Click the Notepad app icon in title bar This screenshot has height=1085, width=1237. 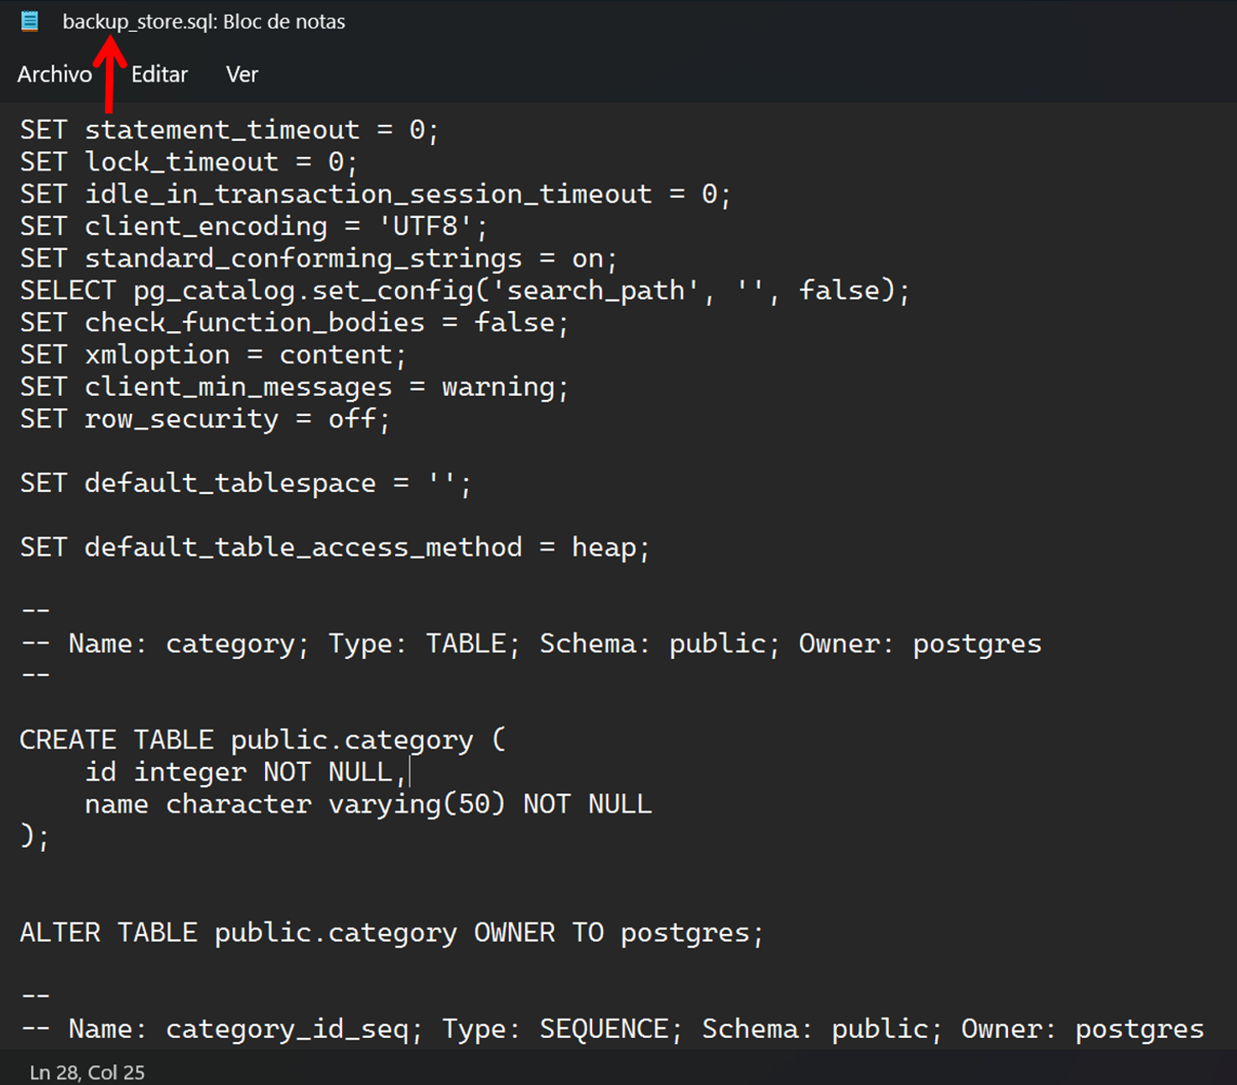(29, 21)
